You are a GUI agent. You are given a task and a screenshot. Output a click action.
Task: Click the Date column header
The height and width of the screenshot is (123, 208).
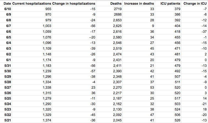click(7, 4)
